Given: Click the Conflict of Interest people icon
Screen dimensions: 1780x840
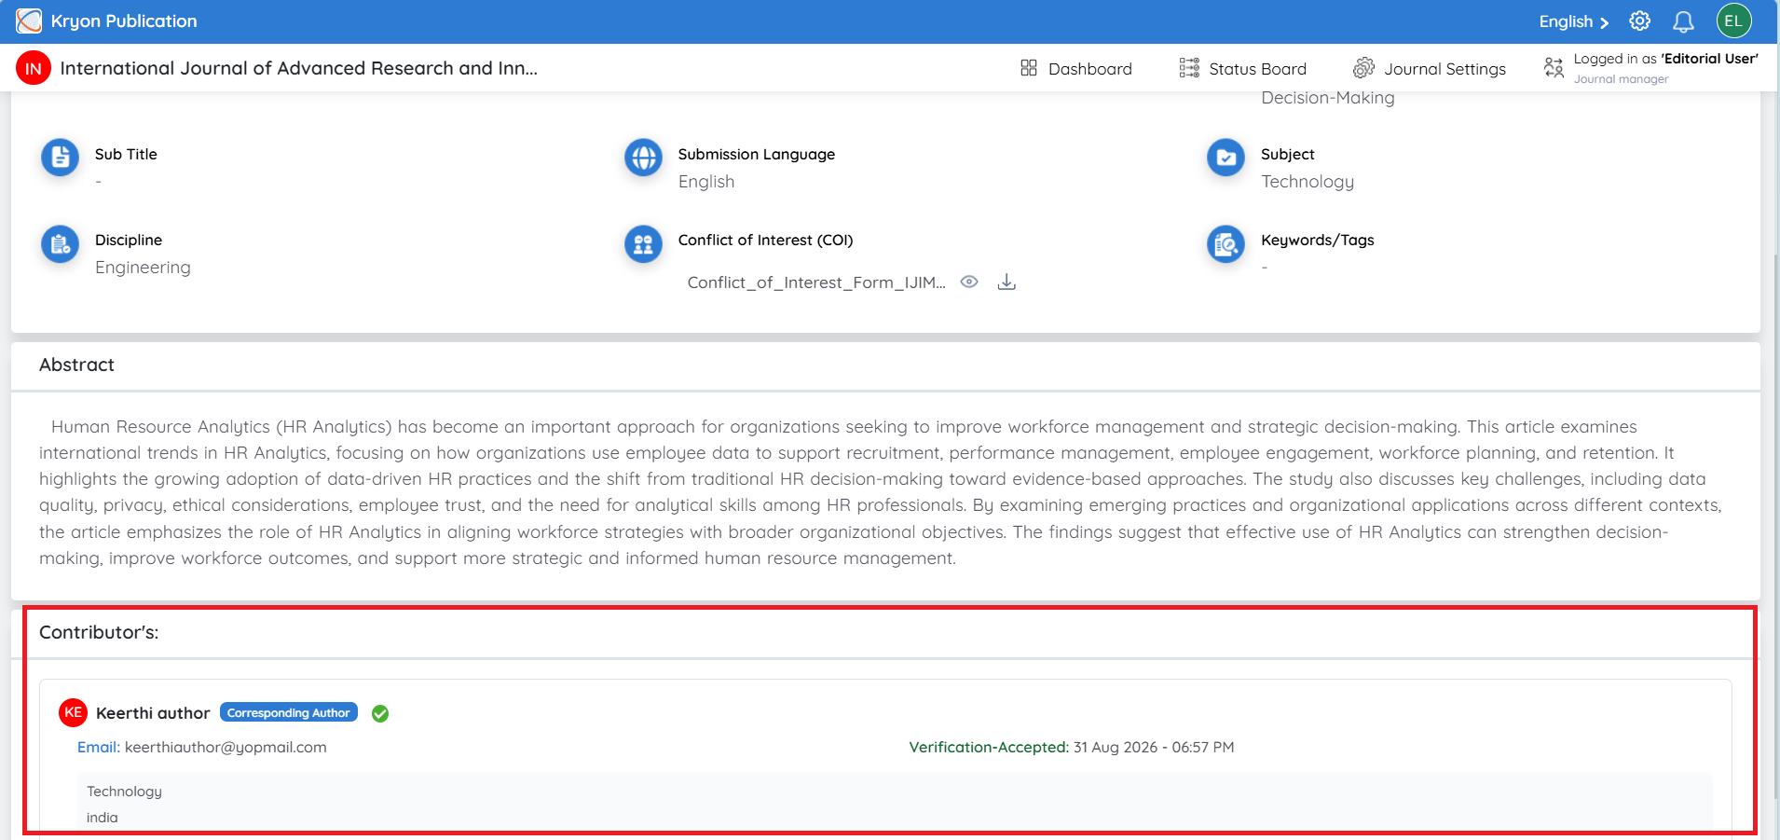Looking at the screenshot, I should (x=643, y=244).
